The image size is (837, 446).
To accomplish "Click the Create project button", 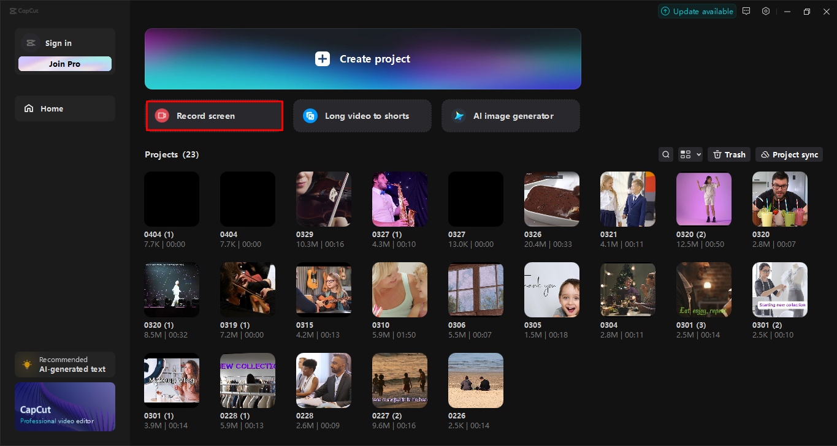I will [362, 58].
